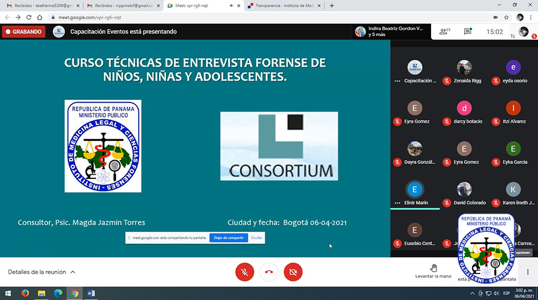This screenshot has height=300, width=538.
Task: Select the Capacitación participant tile
Action: point(415,72)
